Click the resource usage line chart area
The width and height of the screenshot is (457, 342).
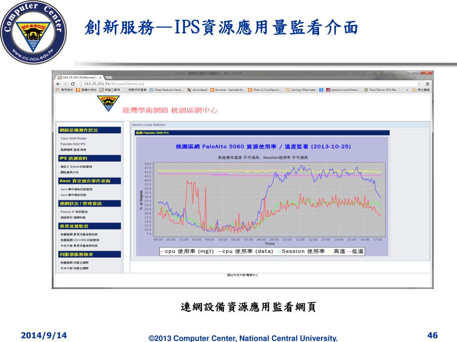(x=269, y=199)
